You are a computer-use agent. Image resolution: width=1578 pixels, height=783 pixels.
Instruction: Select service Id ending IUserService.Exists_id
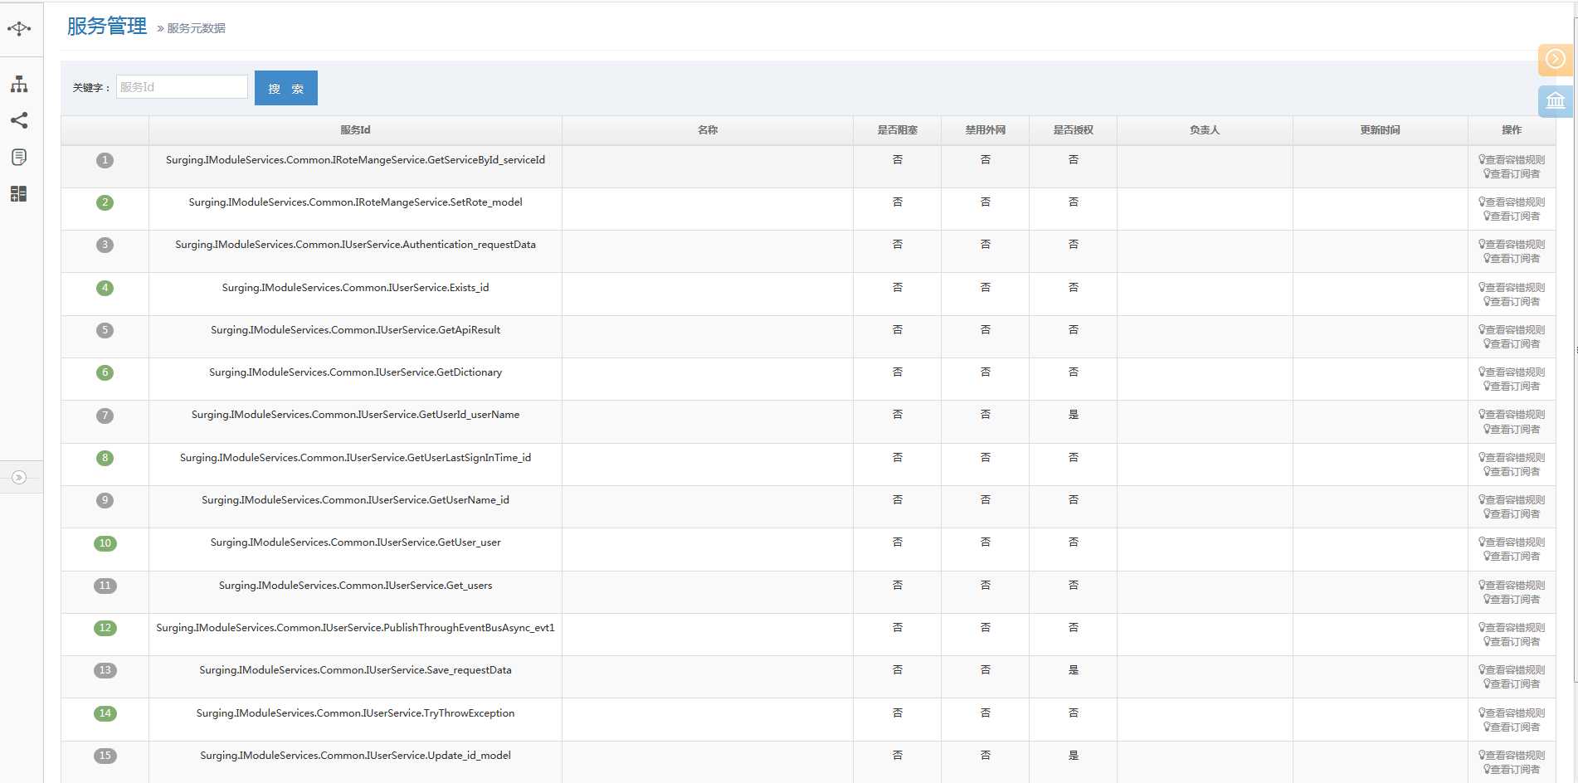355,288
